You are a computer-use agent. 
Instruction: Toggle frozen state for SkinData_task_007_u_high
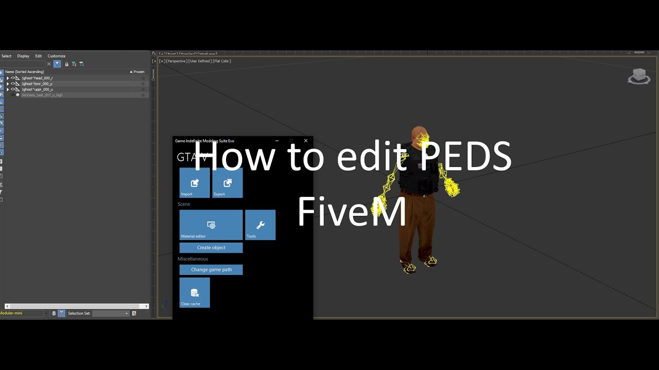(x=143, y=95)
